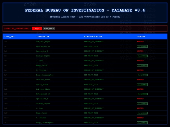Click the INTERNAL ACCESS ONLY warning subtitle

point(85,17)
